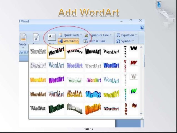Choose bold blue WordArt style
The image size is (177, 133).
point(111,66)
